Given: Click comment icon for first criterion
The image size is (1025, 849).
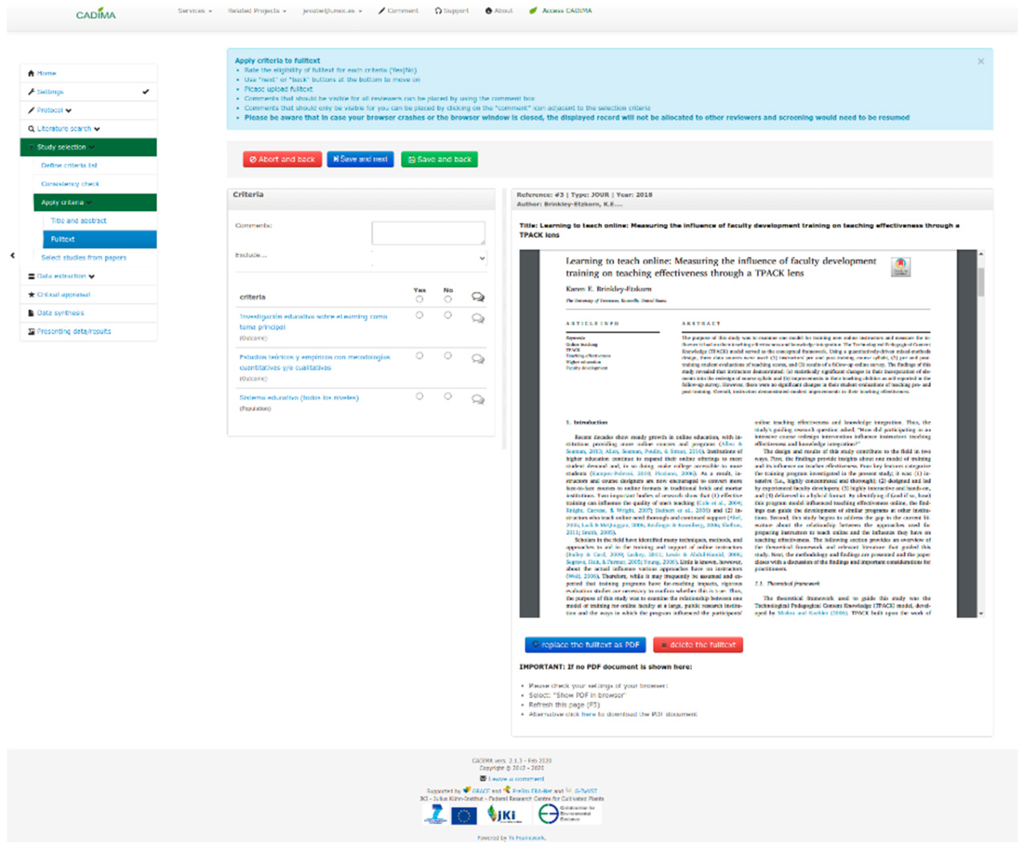Looking at the screenshot, I should [x=478, y=319].
